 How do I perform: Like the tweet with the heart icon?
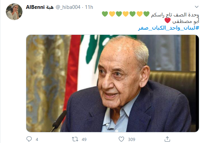coord(121,139)
